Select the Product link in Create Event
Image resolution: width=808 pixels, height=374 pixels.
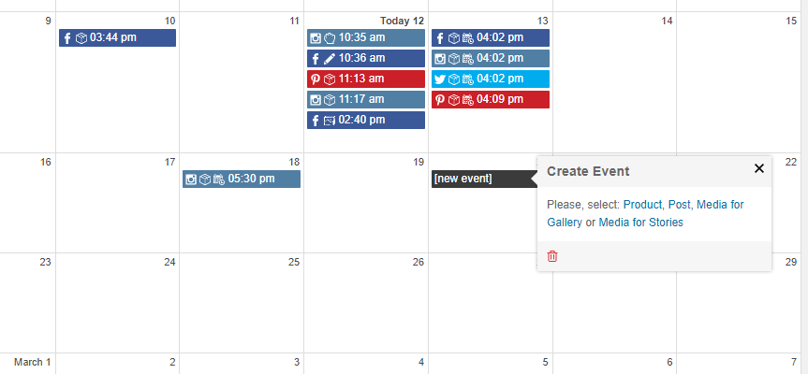tap(642, 204)
